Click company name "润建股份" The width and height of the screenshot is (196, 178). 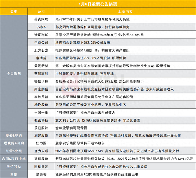[x=41, y=135]
